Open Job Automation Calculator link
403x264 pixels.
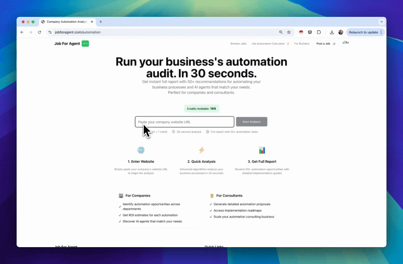[270, 44]
